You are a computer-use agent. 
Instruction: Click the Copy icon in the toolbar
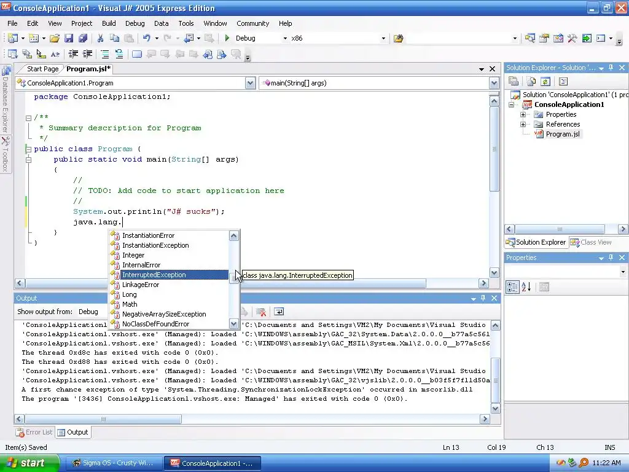[x=114, y=38]
